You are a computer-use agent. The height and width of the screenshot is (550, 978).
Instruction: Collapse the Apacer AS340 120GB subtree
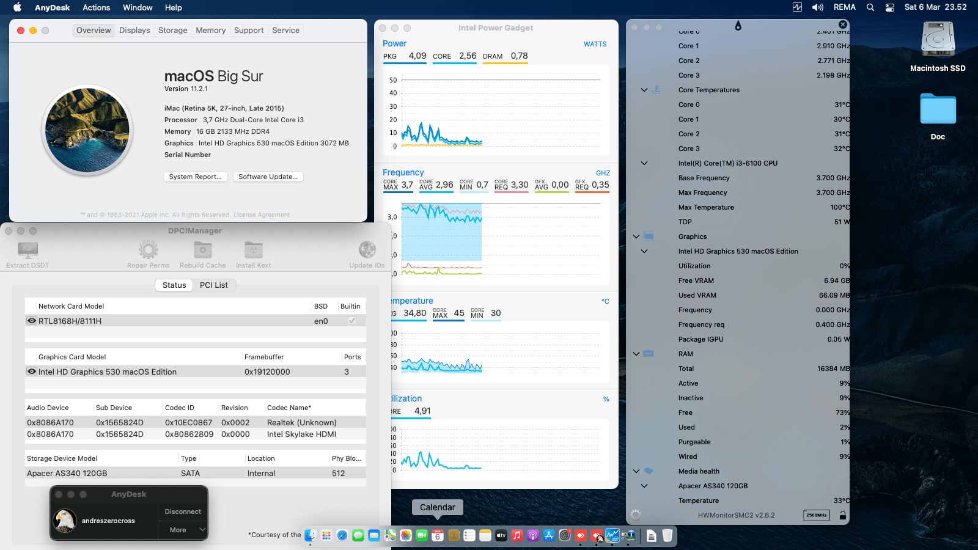(644, 486)
